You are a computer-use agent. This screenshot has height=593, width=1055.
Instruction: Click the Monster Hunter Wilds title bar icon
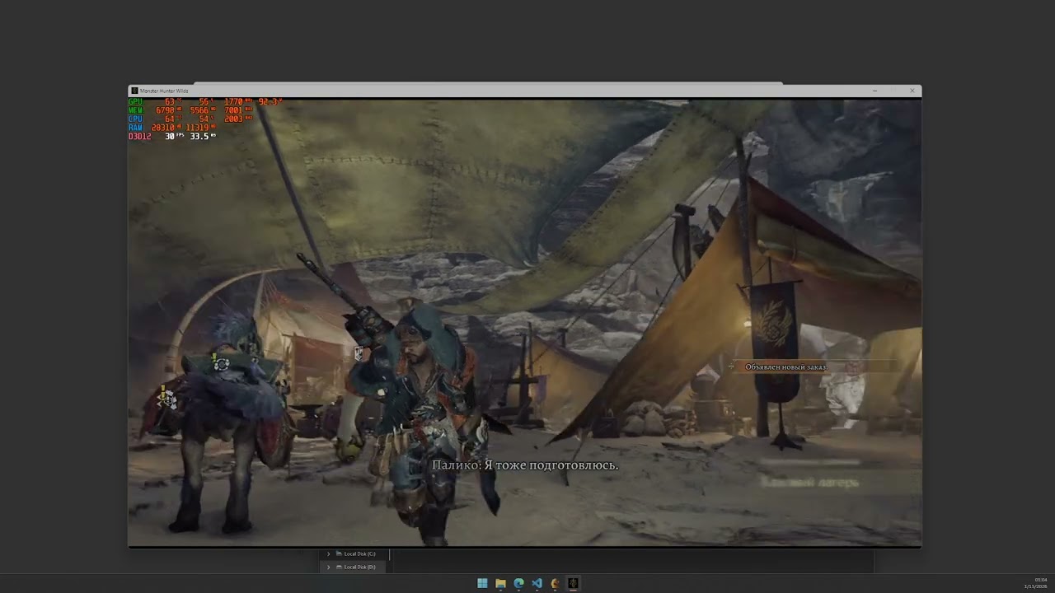134,91
